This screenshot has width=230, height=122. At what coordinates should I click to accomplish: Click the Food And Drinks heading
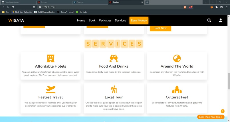click(x=114, y=66)
